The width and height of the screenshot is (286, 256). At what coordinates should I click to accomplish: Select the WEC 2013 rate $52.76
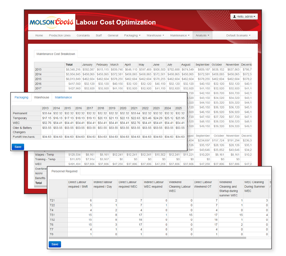[47, 123]
